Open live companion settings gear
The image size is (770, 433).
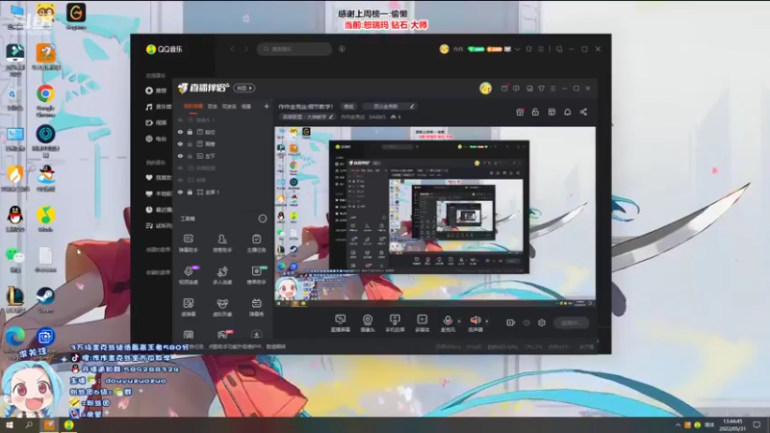(x=542, y=322)
